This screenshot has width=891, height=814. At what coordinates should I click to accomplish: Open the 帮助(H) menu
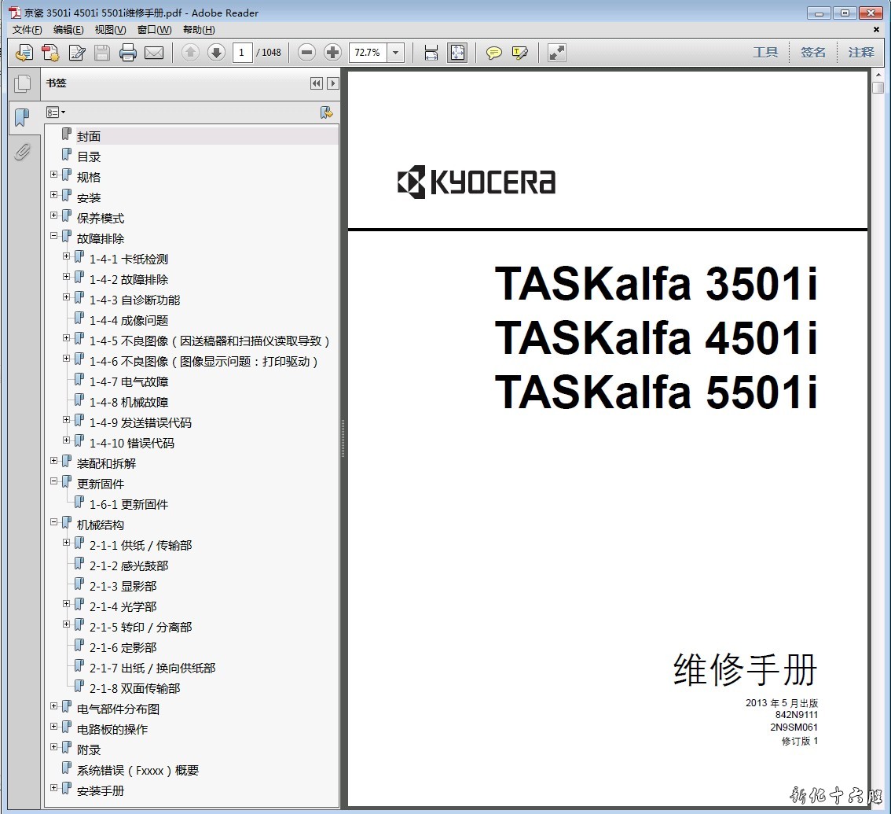pyautogui.click(x=199, y=30)
